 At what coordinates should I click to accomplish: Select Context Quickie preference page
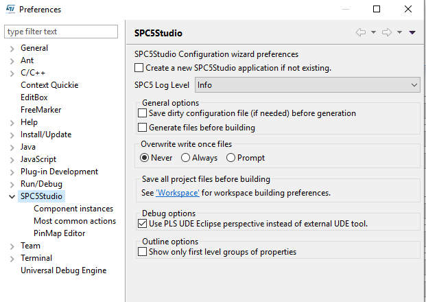pos(49,85)
